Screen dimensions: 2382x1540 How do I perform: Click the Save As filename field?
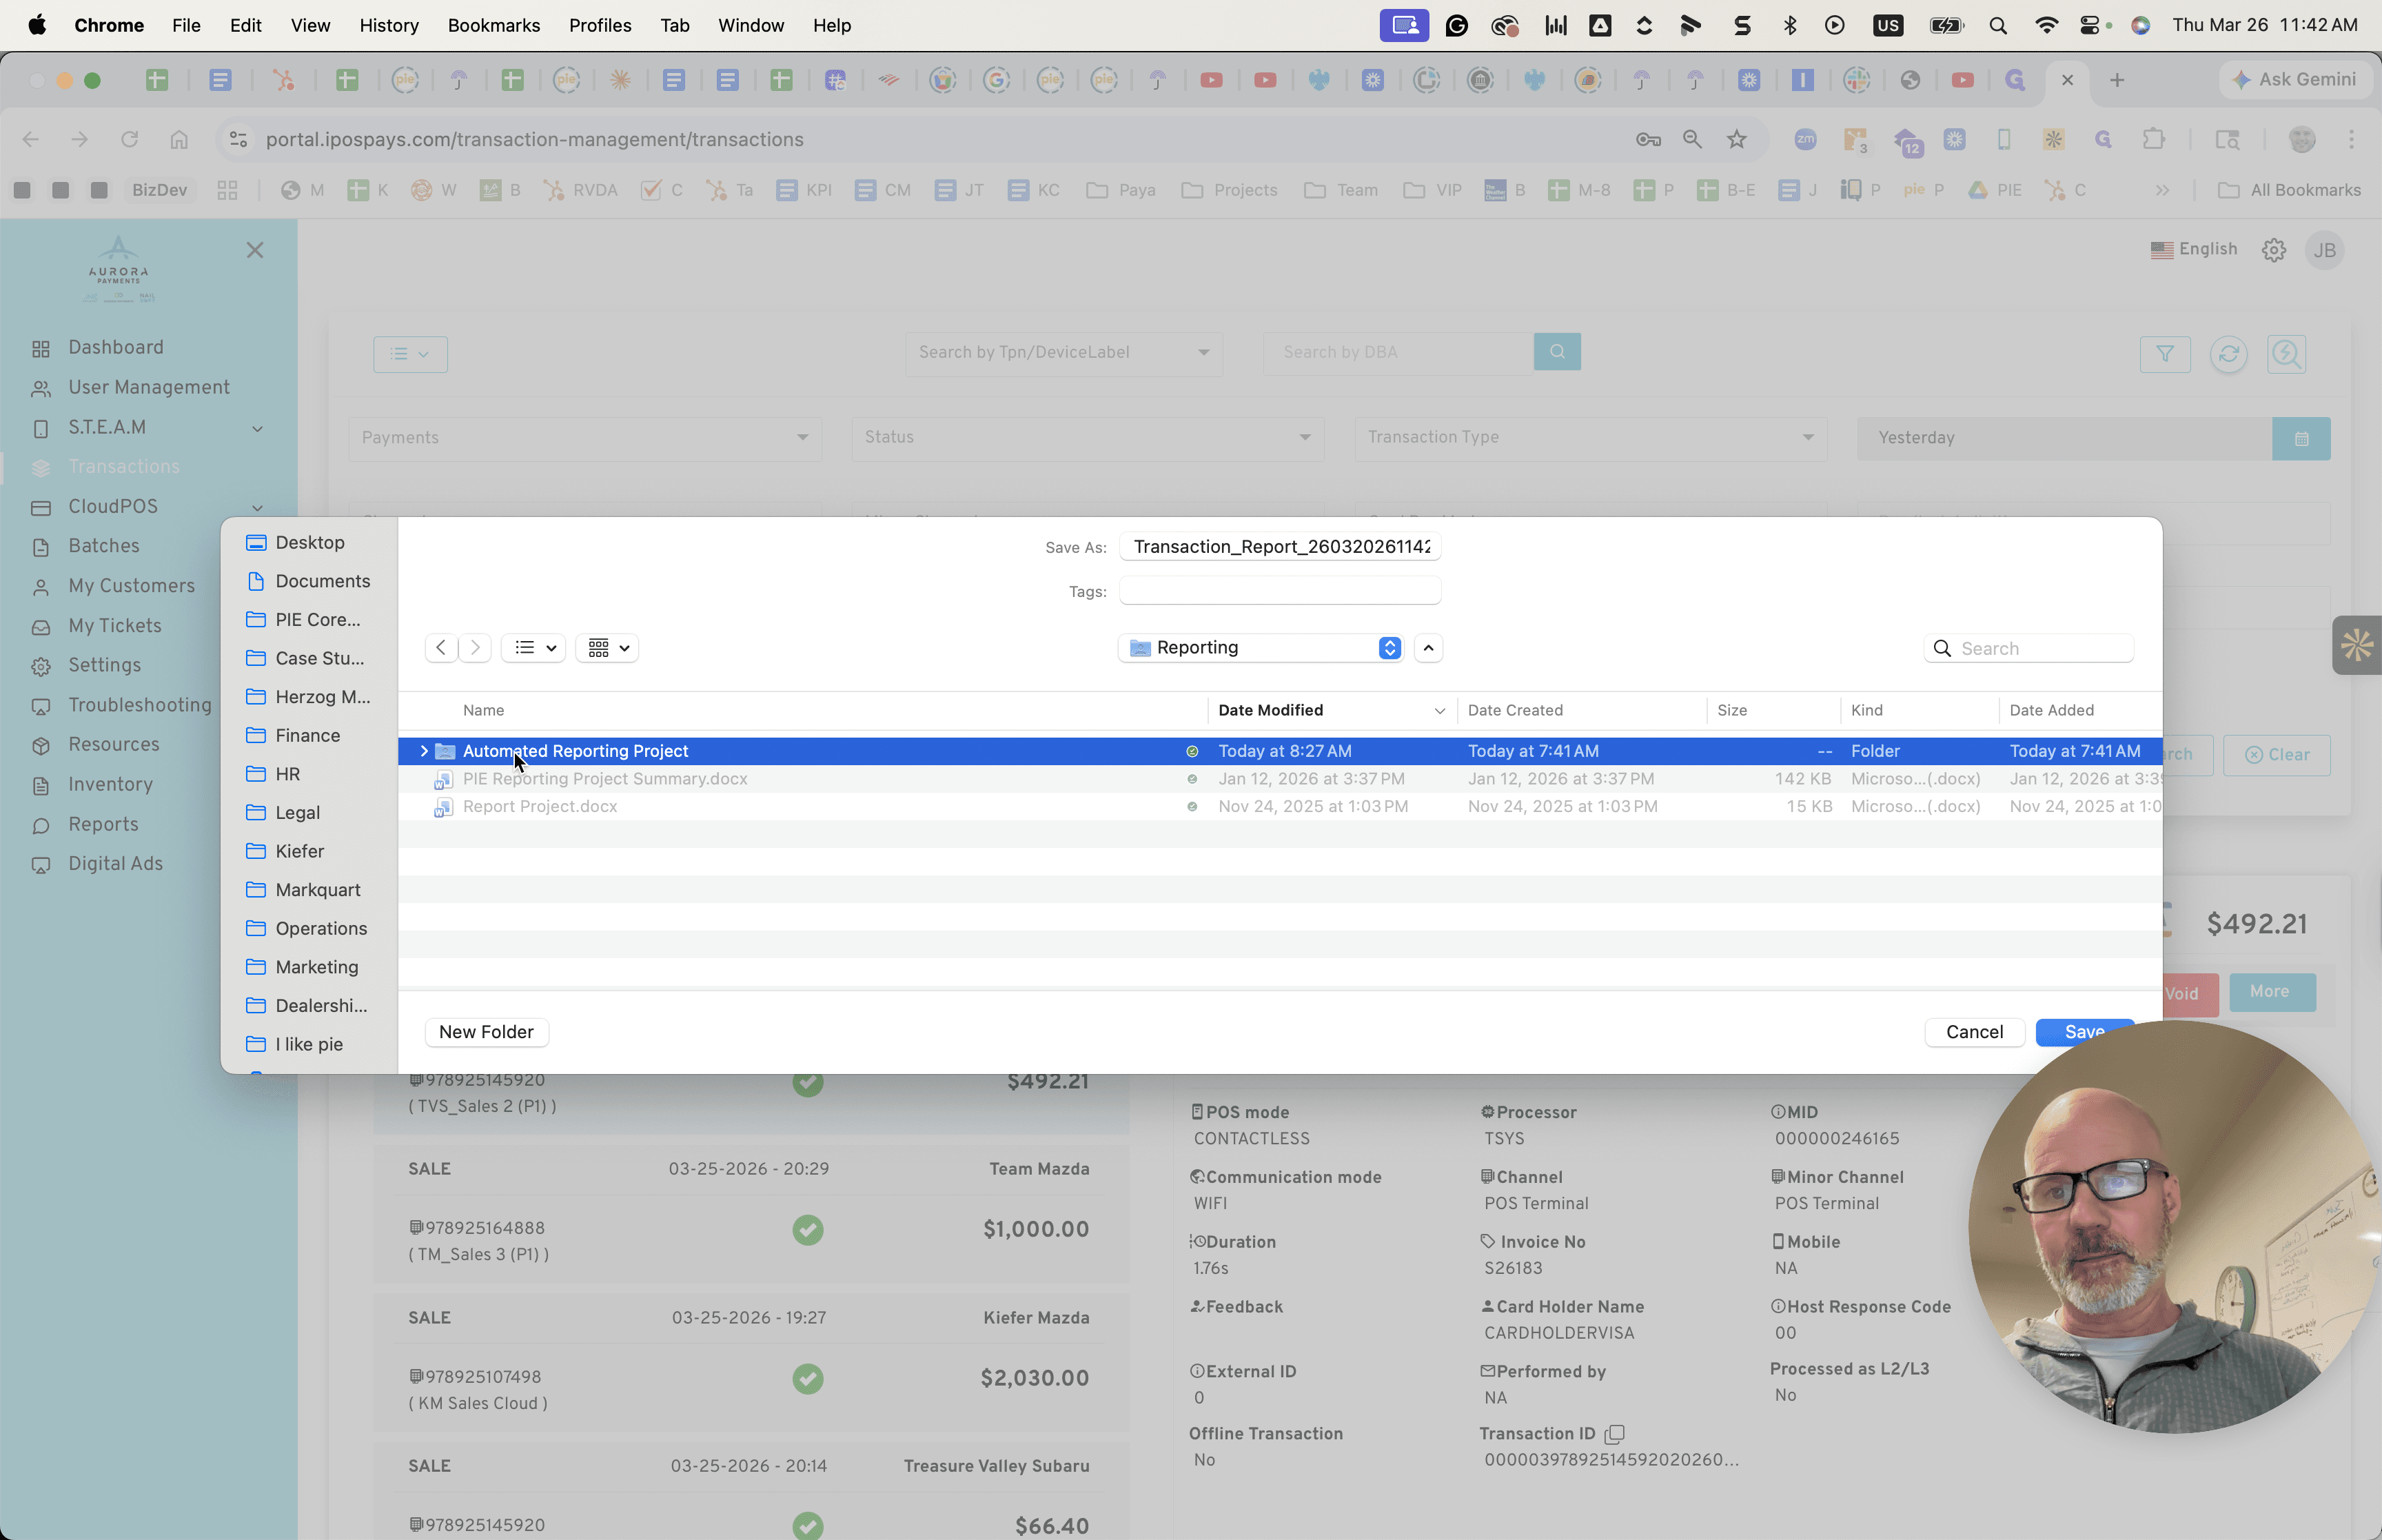pyautogui.click(x=1281, y=547)
